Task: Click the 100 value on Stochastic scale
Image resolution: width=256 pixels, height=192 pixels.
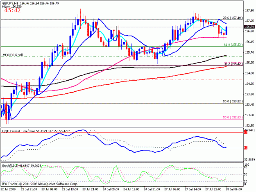Action: pos(247,165)
